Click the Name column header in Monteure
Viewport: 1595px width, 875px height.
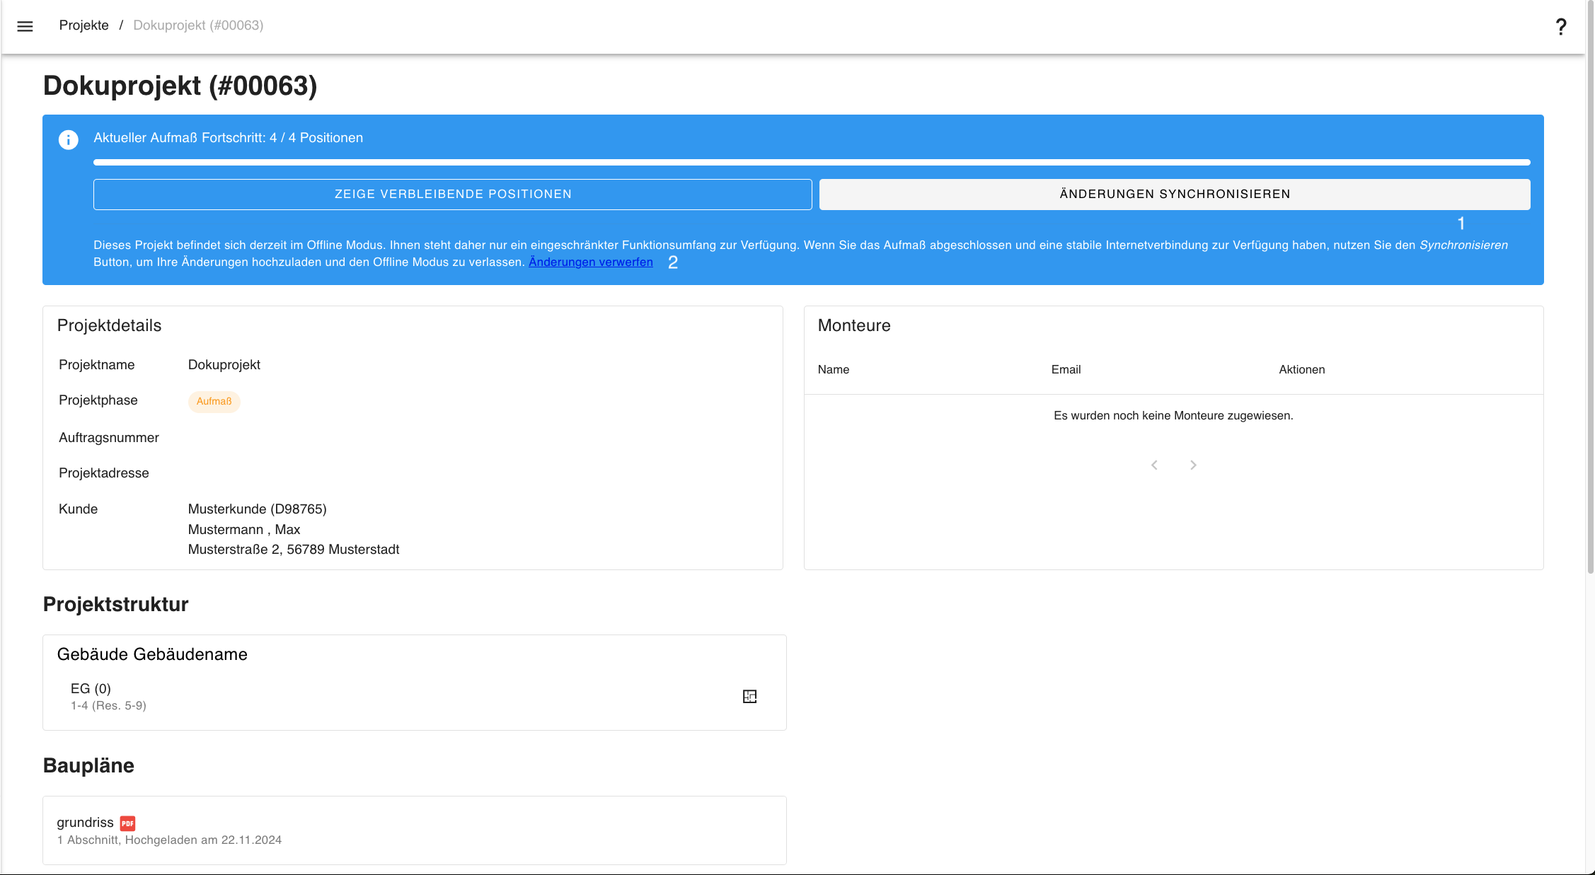point(833,369)
